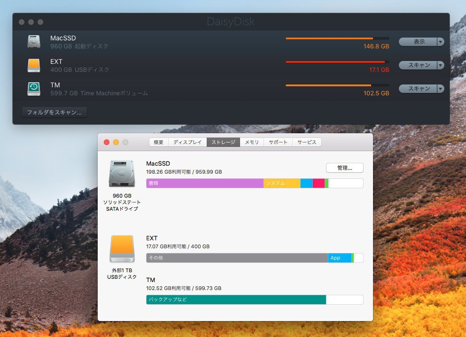Screen dimensions: 466x337
Task: Scan the EXT disk with スキャン button
Action: (418, 65)
